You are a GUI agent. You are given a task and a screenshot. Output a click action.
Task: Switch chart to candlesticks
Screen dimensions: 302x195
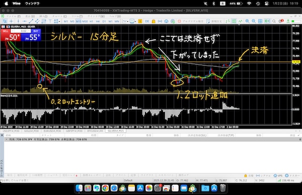[234, 21]
